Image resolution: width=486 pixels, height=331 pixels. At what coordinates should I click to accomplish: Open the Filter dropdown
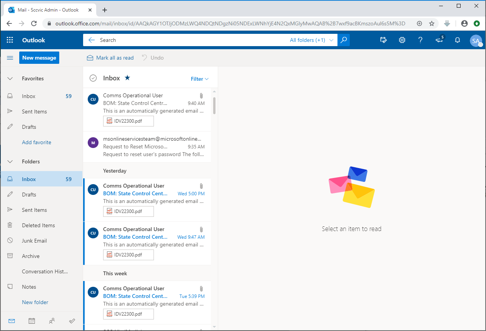coord(199,79)
